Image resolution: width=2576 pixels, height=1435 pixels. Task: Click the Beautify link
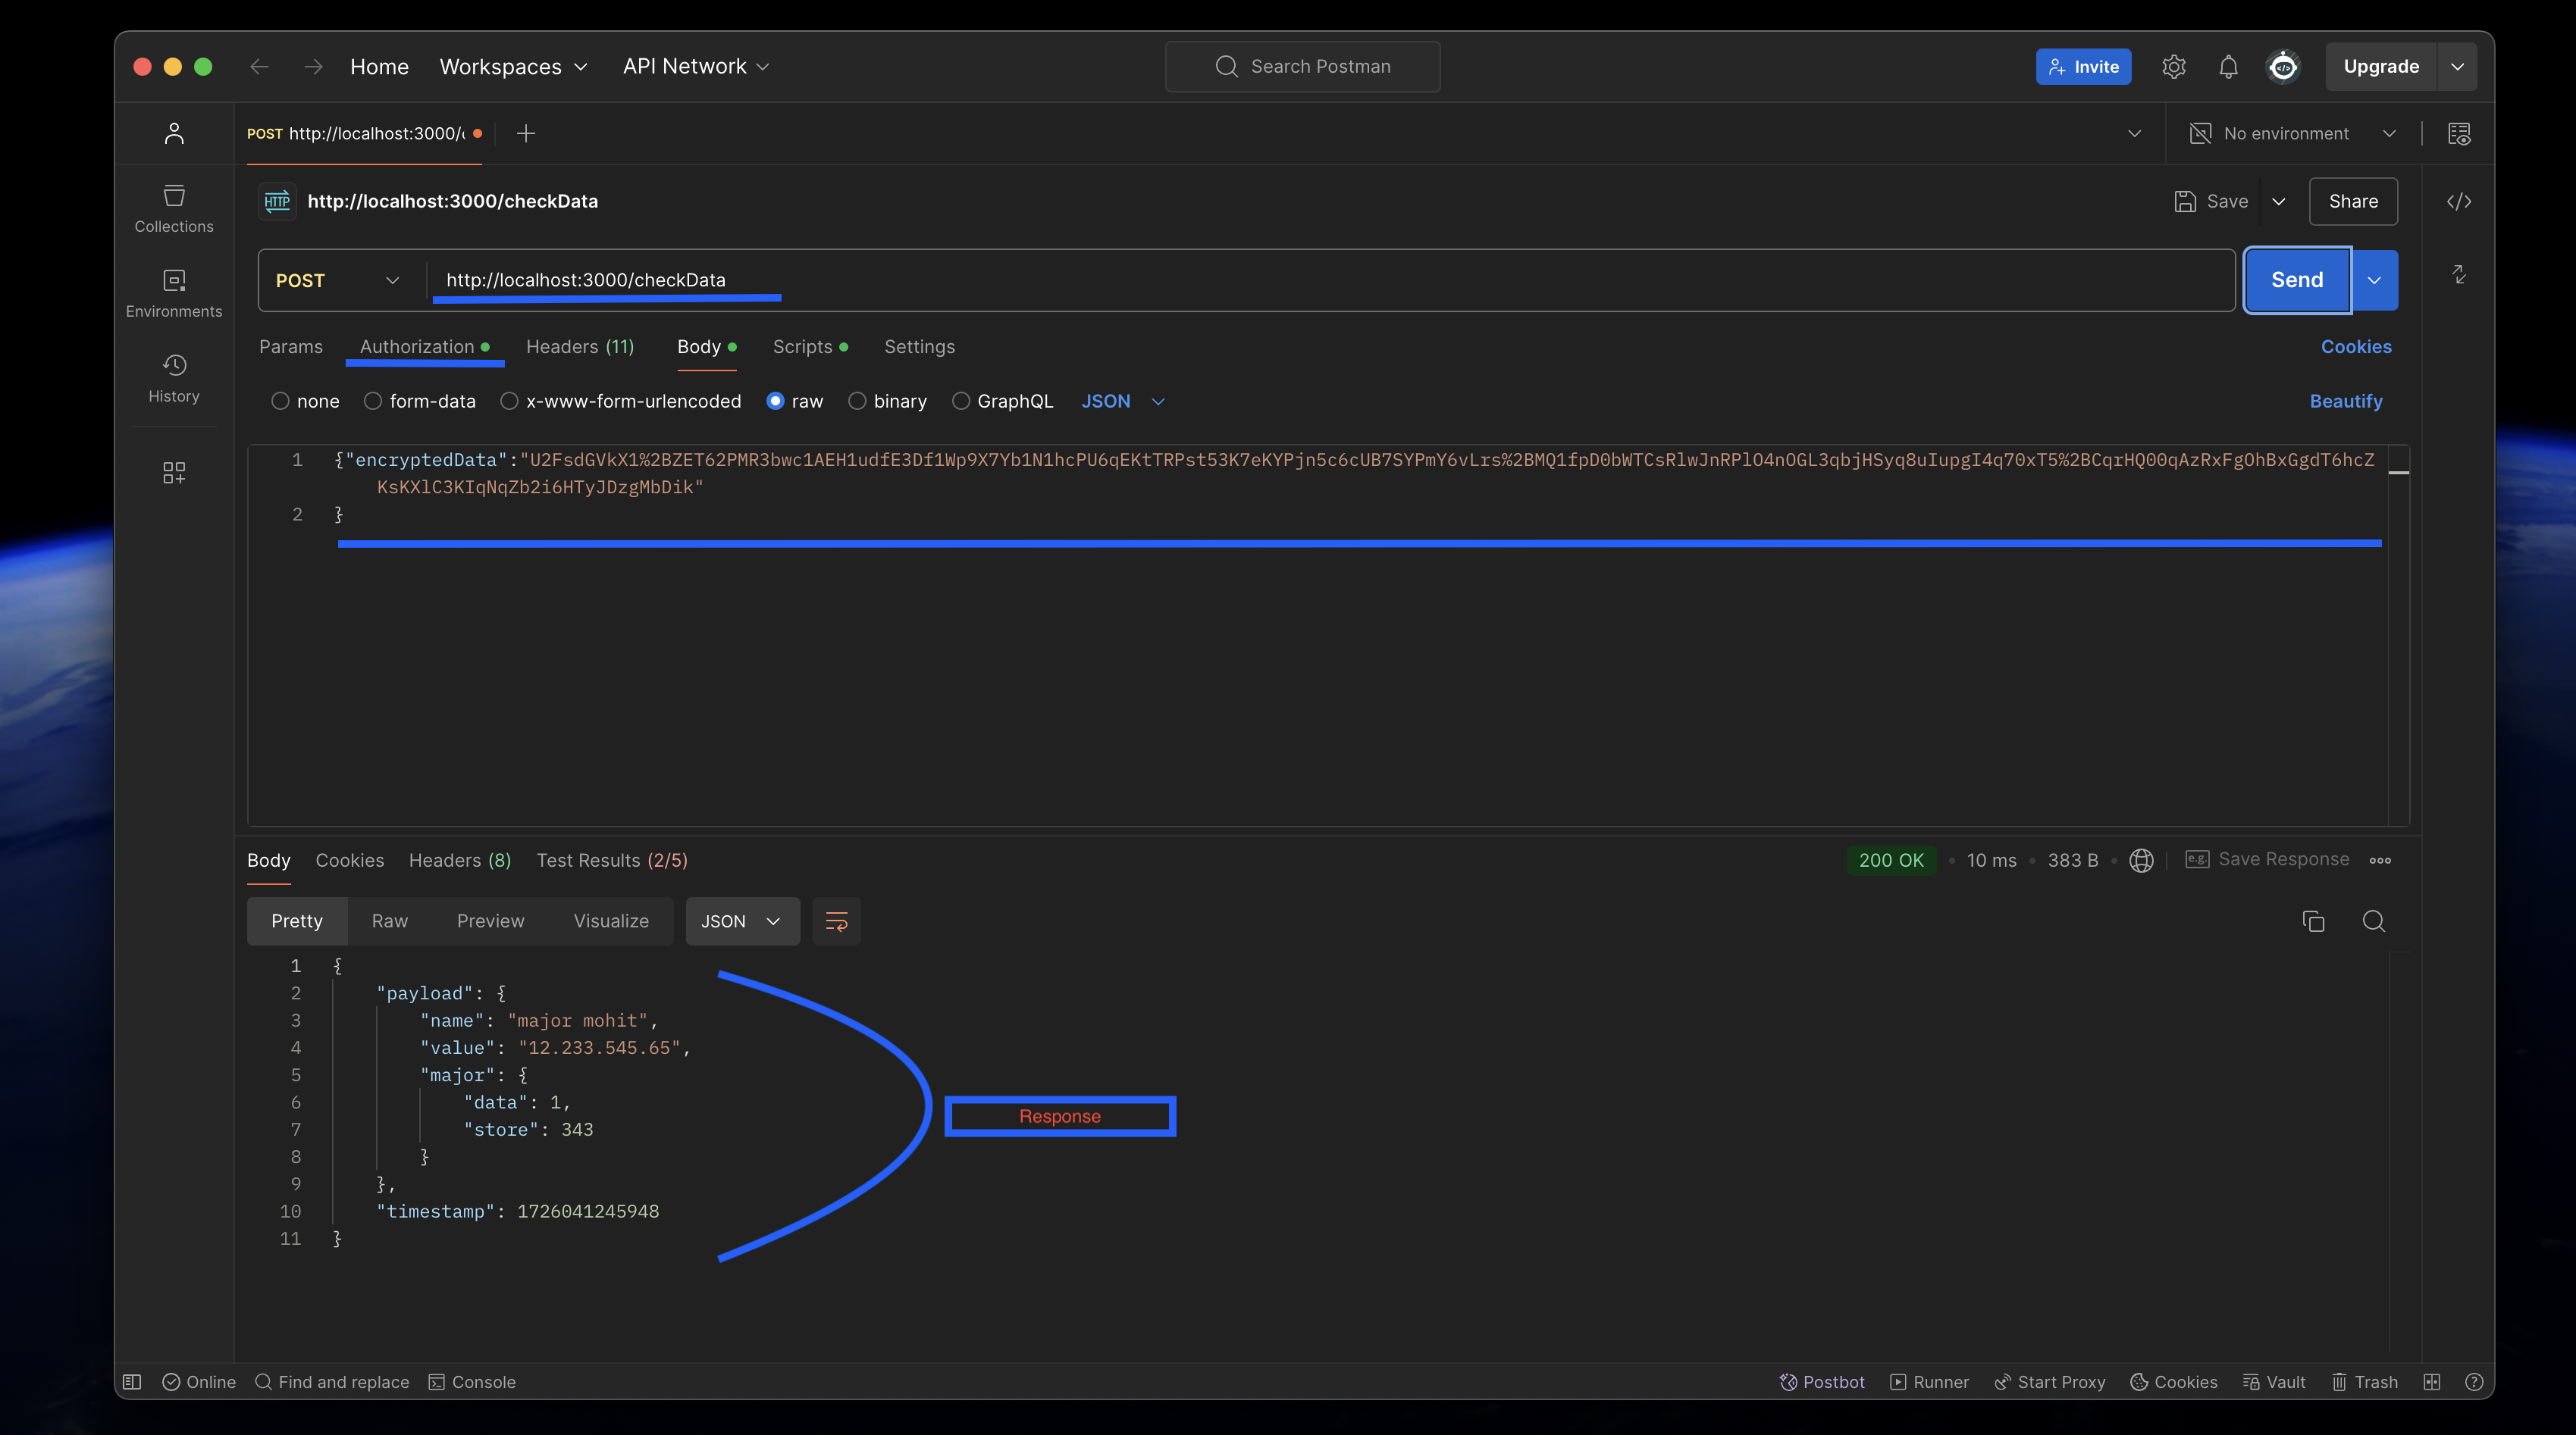coord(2345,402)
